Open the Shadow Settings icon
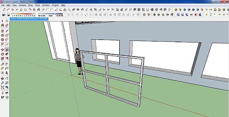 click(x=4, y=15)
